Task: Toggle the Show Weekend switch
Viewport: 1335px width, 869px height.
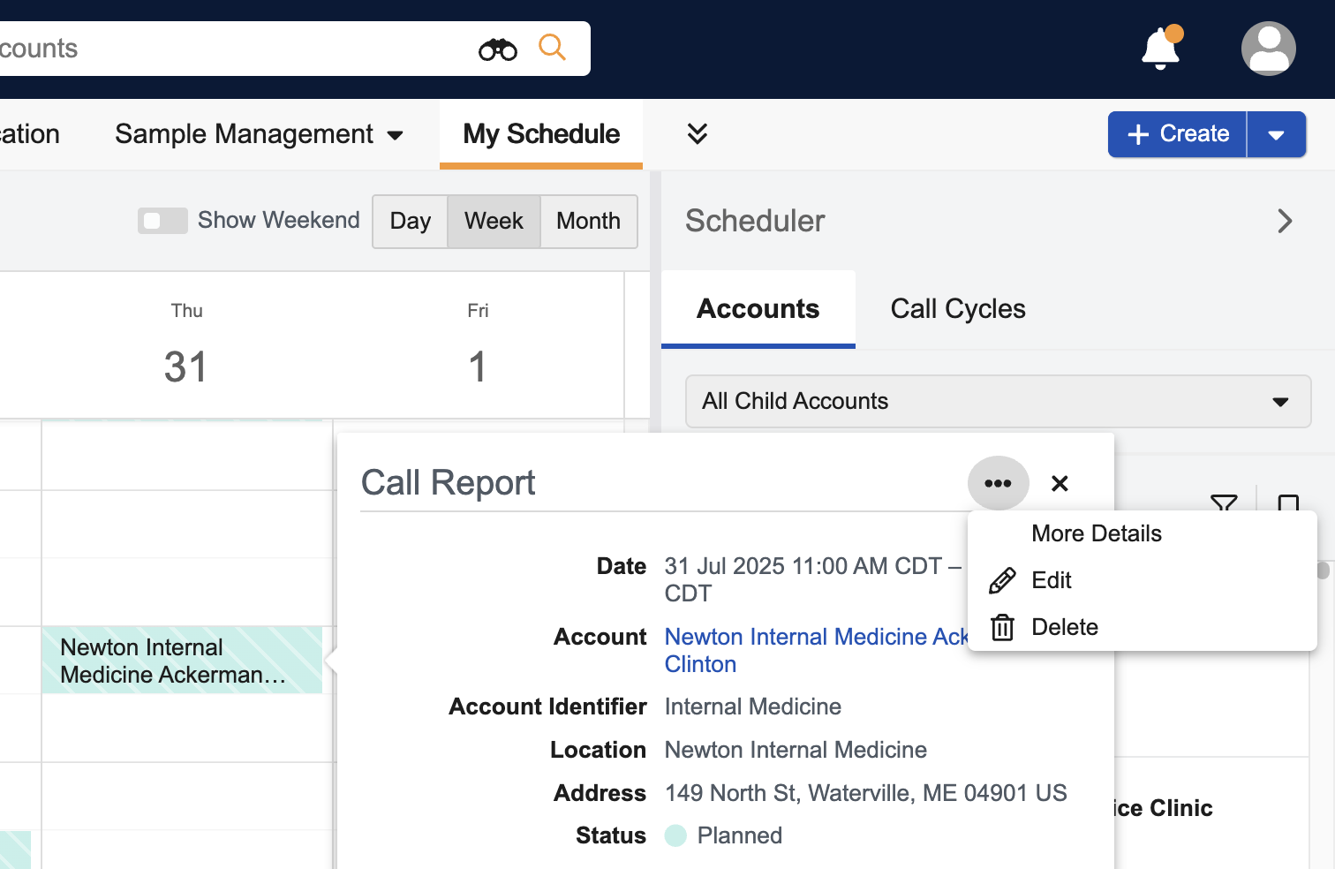Action: [x=162, y=221]
